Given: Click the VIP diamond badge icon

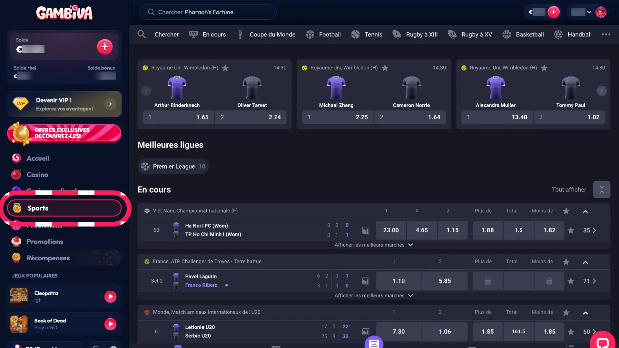Looking at the screenshot, I should pos(21,104).
